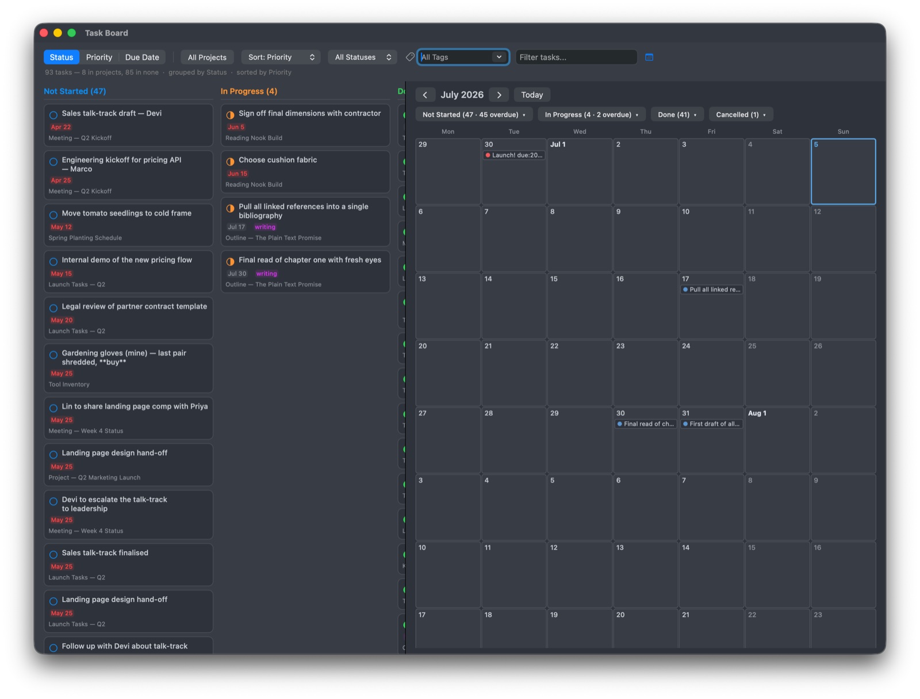This screenshot has width=920, height=699.
Task: Expand the 'Cancelled (1)' calendar filter
Action: point(741,114)
